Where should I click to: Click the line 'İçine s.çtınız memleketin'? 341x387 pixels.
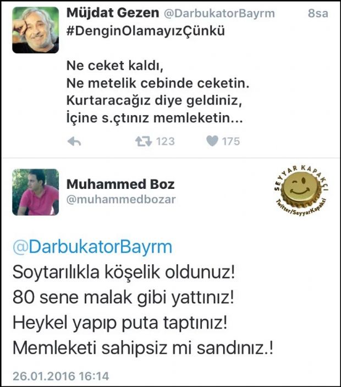155,118
